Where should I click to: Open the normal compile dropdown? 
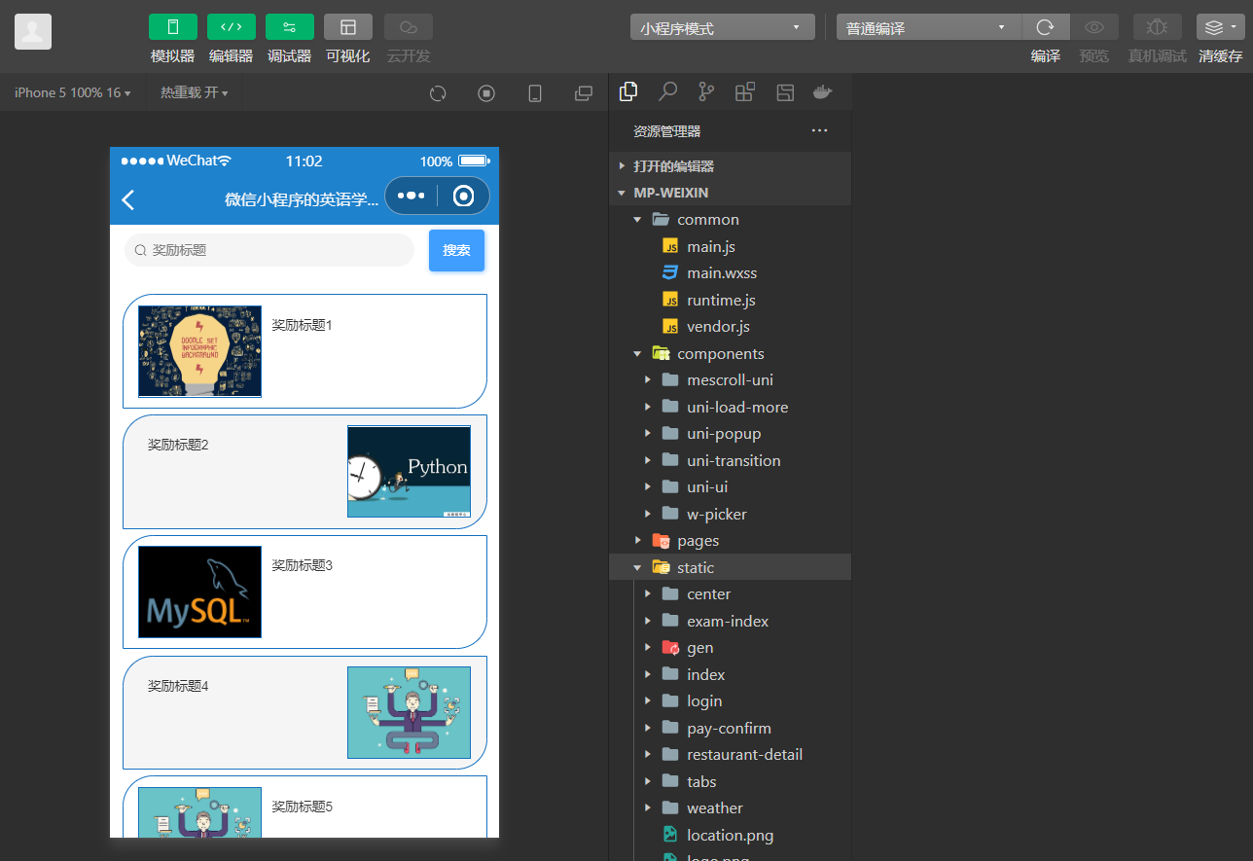coord(929,27)
